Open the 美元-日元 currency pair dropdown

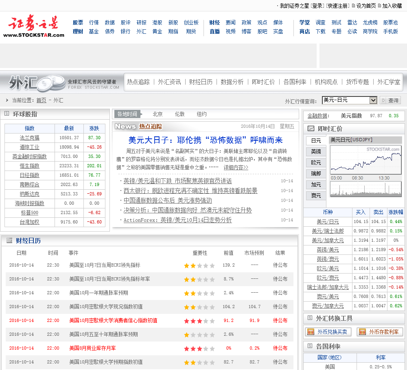373,100
